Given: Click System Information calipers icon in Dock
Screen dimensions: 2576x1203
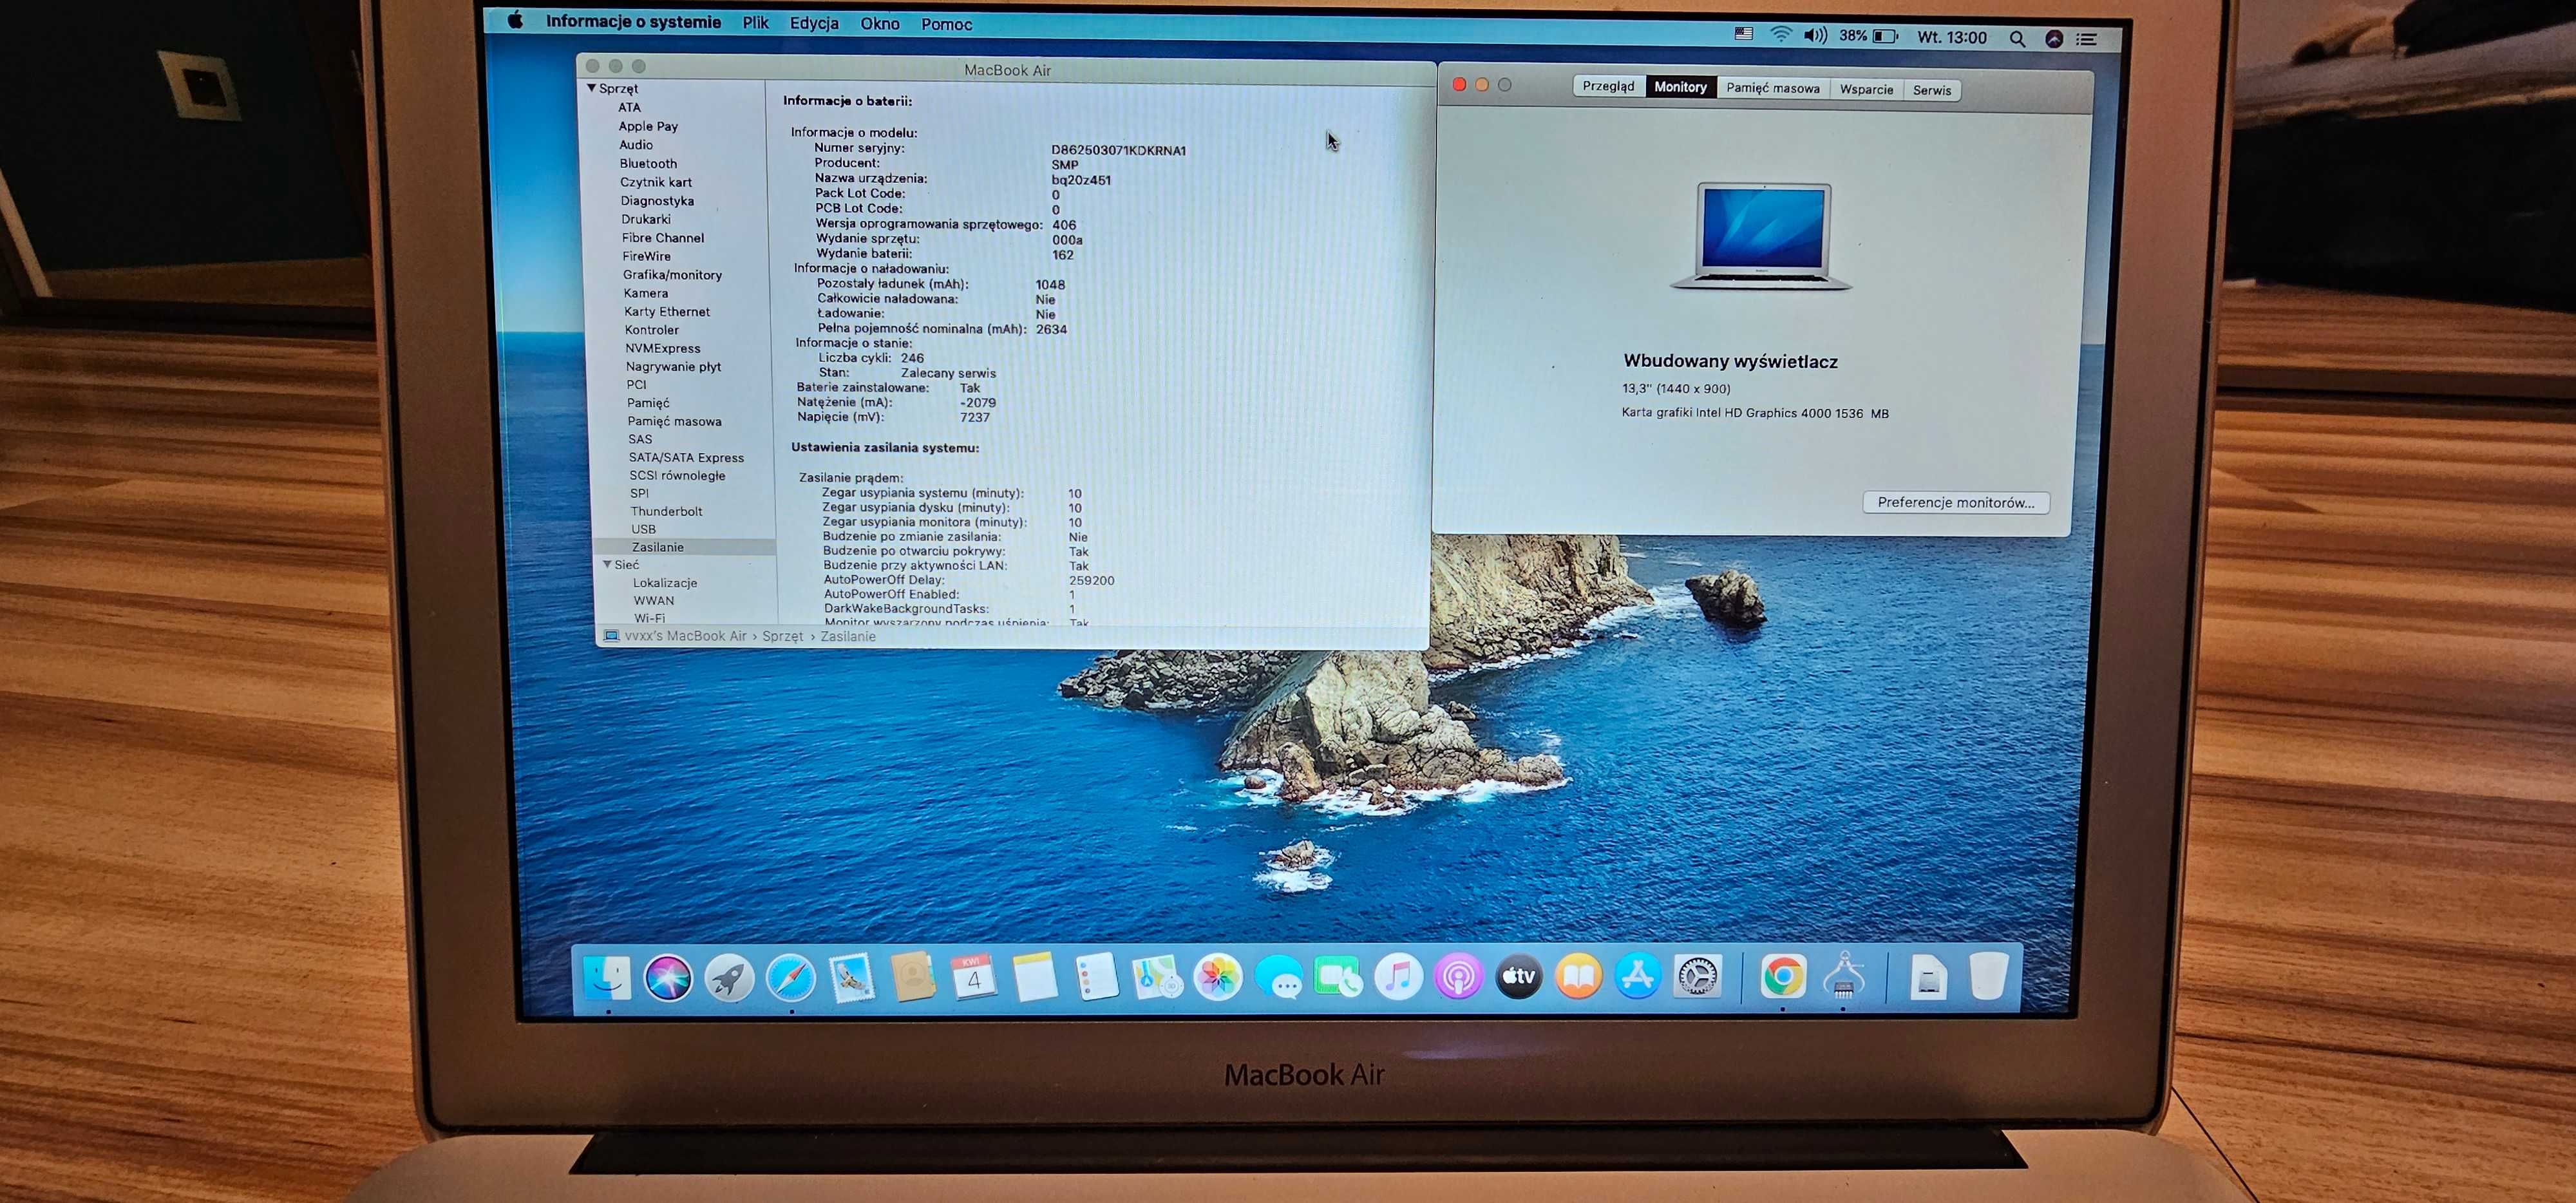Looking at the screenshot, I should [x=1843, y=976].
